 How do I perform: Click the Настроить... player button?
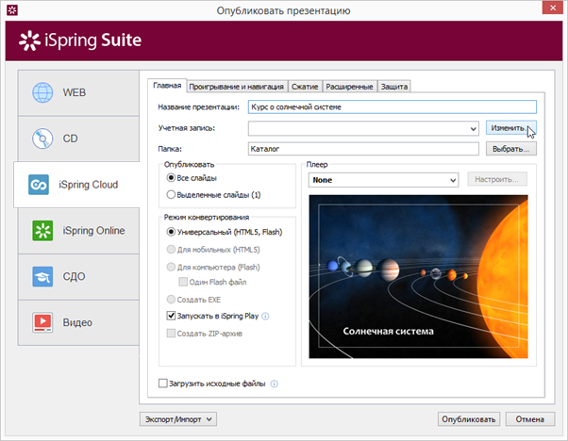pos(497,179)
